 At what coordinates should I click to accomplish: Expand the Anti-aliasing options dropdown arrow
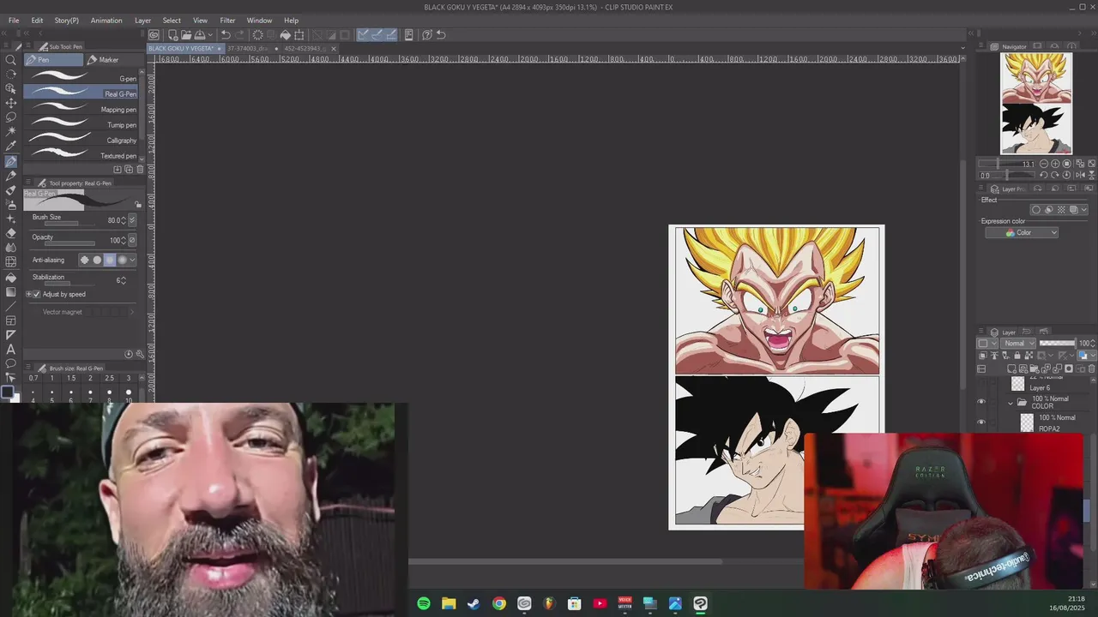coord(132,260)
